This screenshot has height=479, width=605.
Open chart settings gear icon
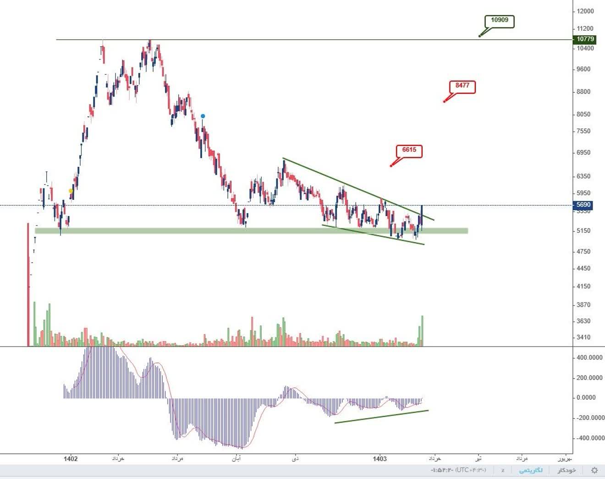tap(594, 470)
